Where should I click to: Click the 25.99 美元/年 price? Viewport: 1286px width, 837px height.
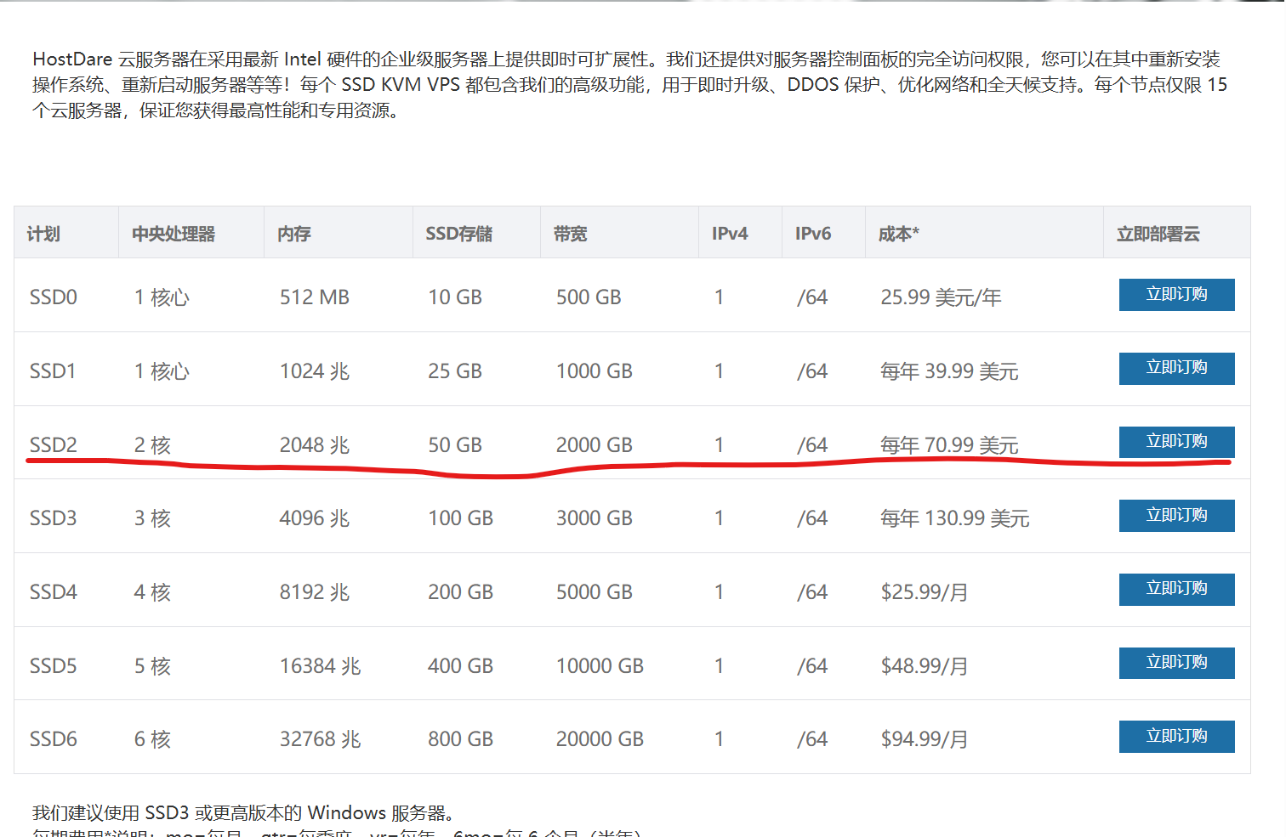coord(942,297)
